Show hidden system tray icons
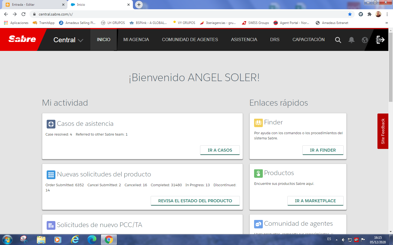The image size is (393, 245). (337, 240)
